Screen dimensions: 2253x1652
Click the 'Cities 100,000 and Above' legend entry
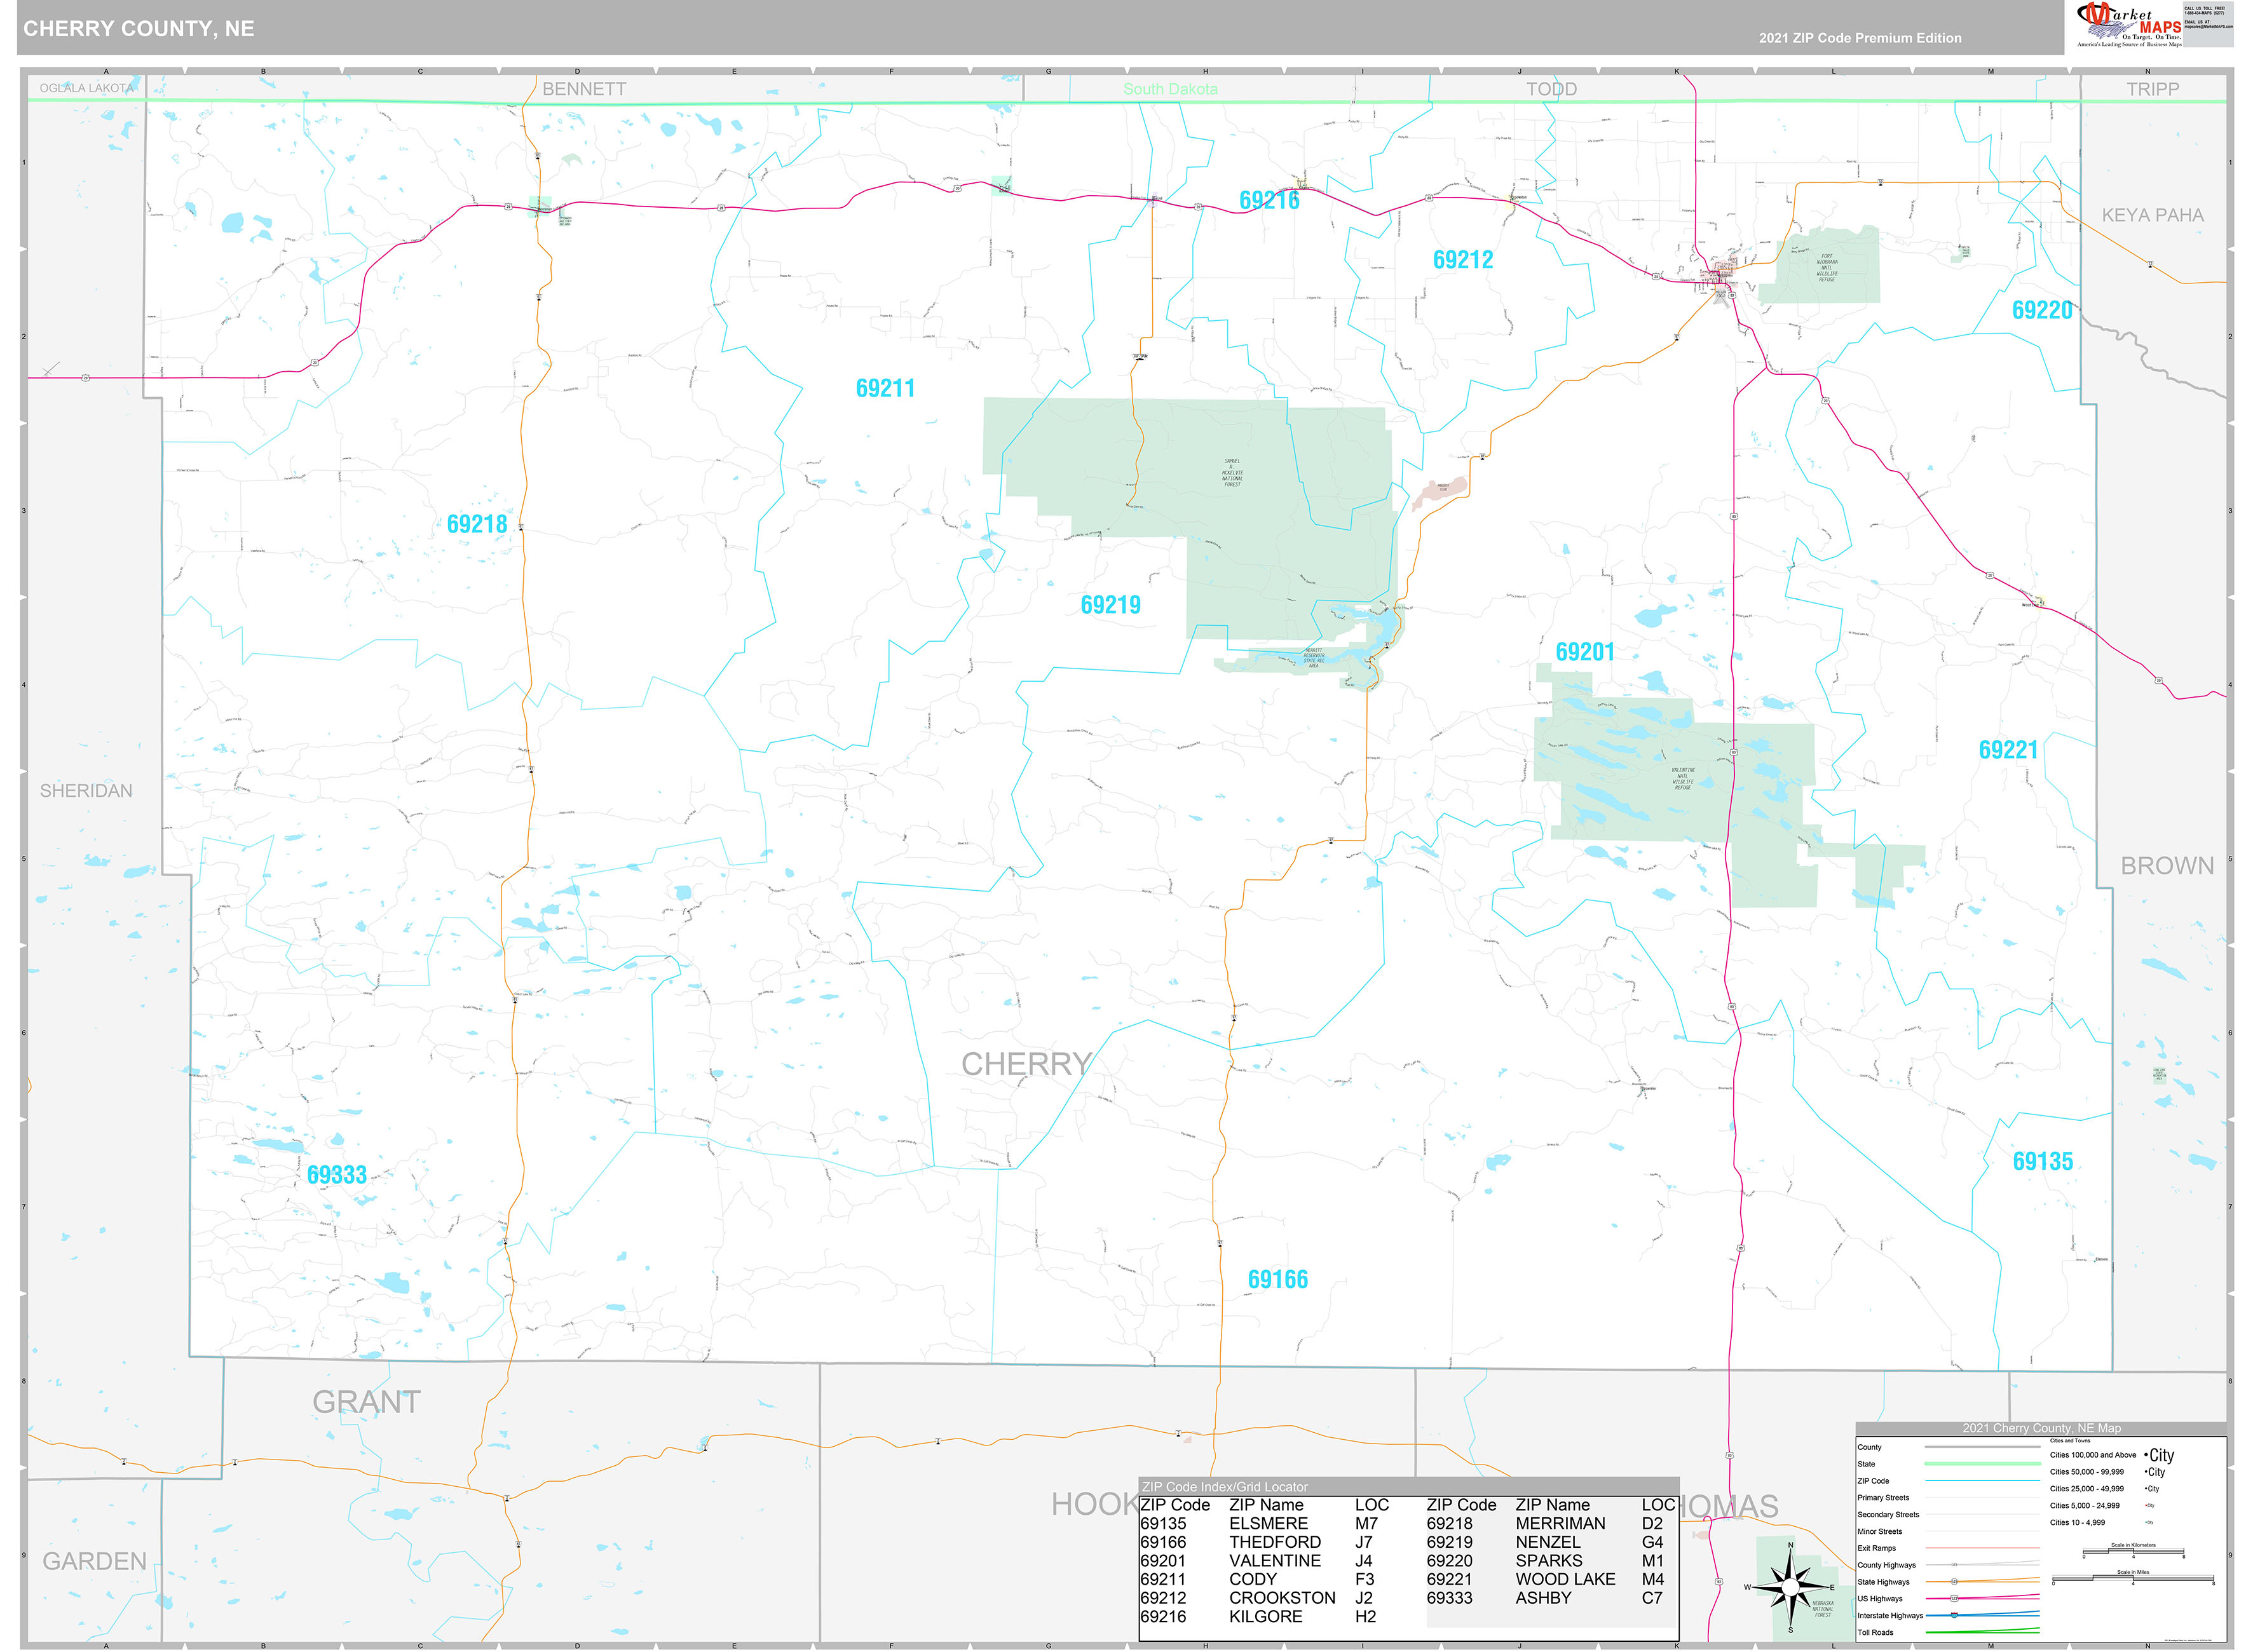click(x=2093, y=1455)
